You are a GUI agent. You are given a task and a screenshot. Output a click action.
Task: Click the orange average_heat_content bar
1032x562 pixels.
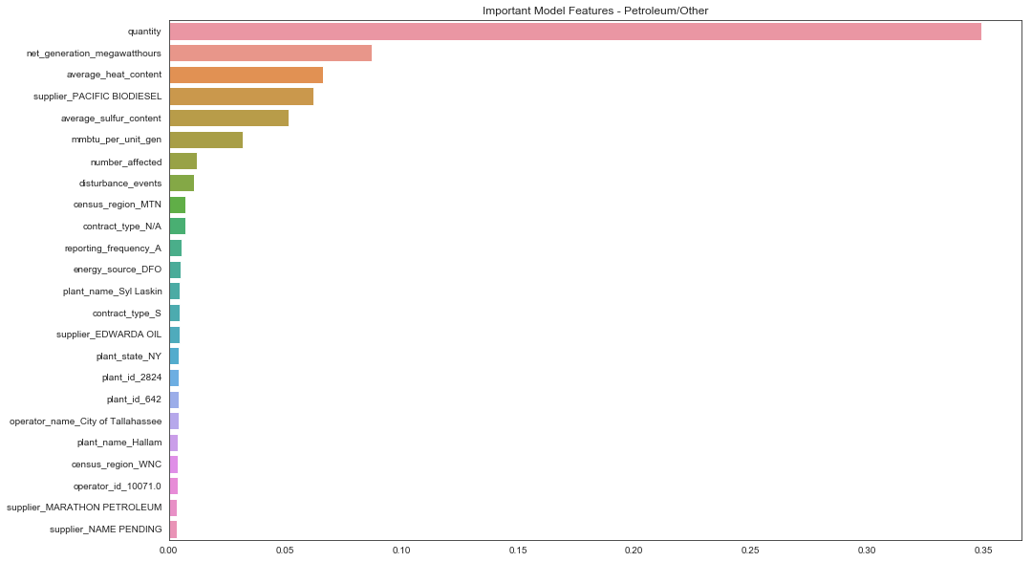point(247,75)
